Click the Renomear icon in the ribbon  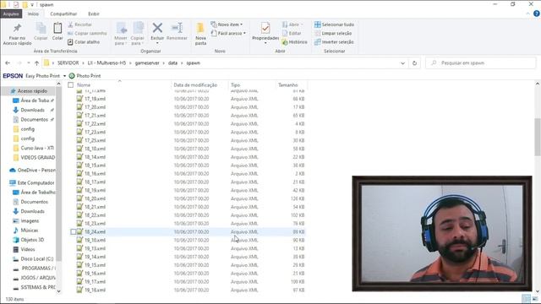tap(177, 28)
